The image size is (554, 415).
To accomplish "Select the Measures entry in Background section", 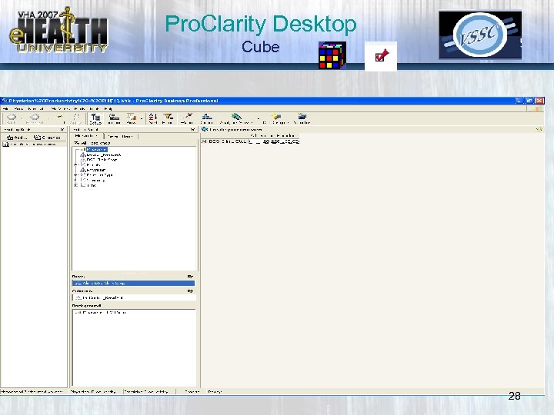I will (x=101, y=313).
